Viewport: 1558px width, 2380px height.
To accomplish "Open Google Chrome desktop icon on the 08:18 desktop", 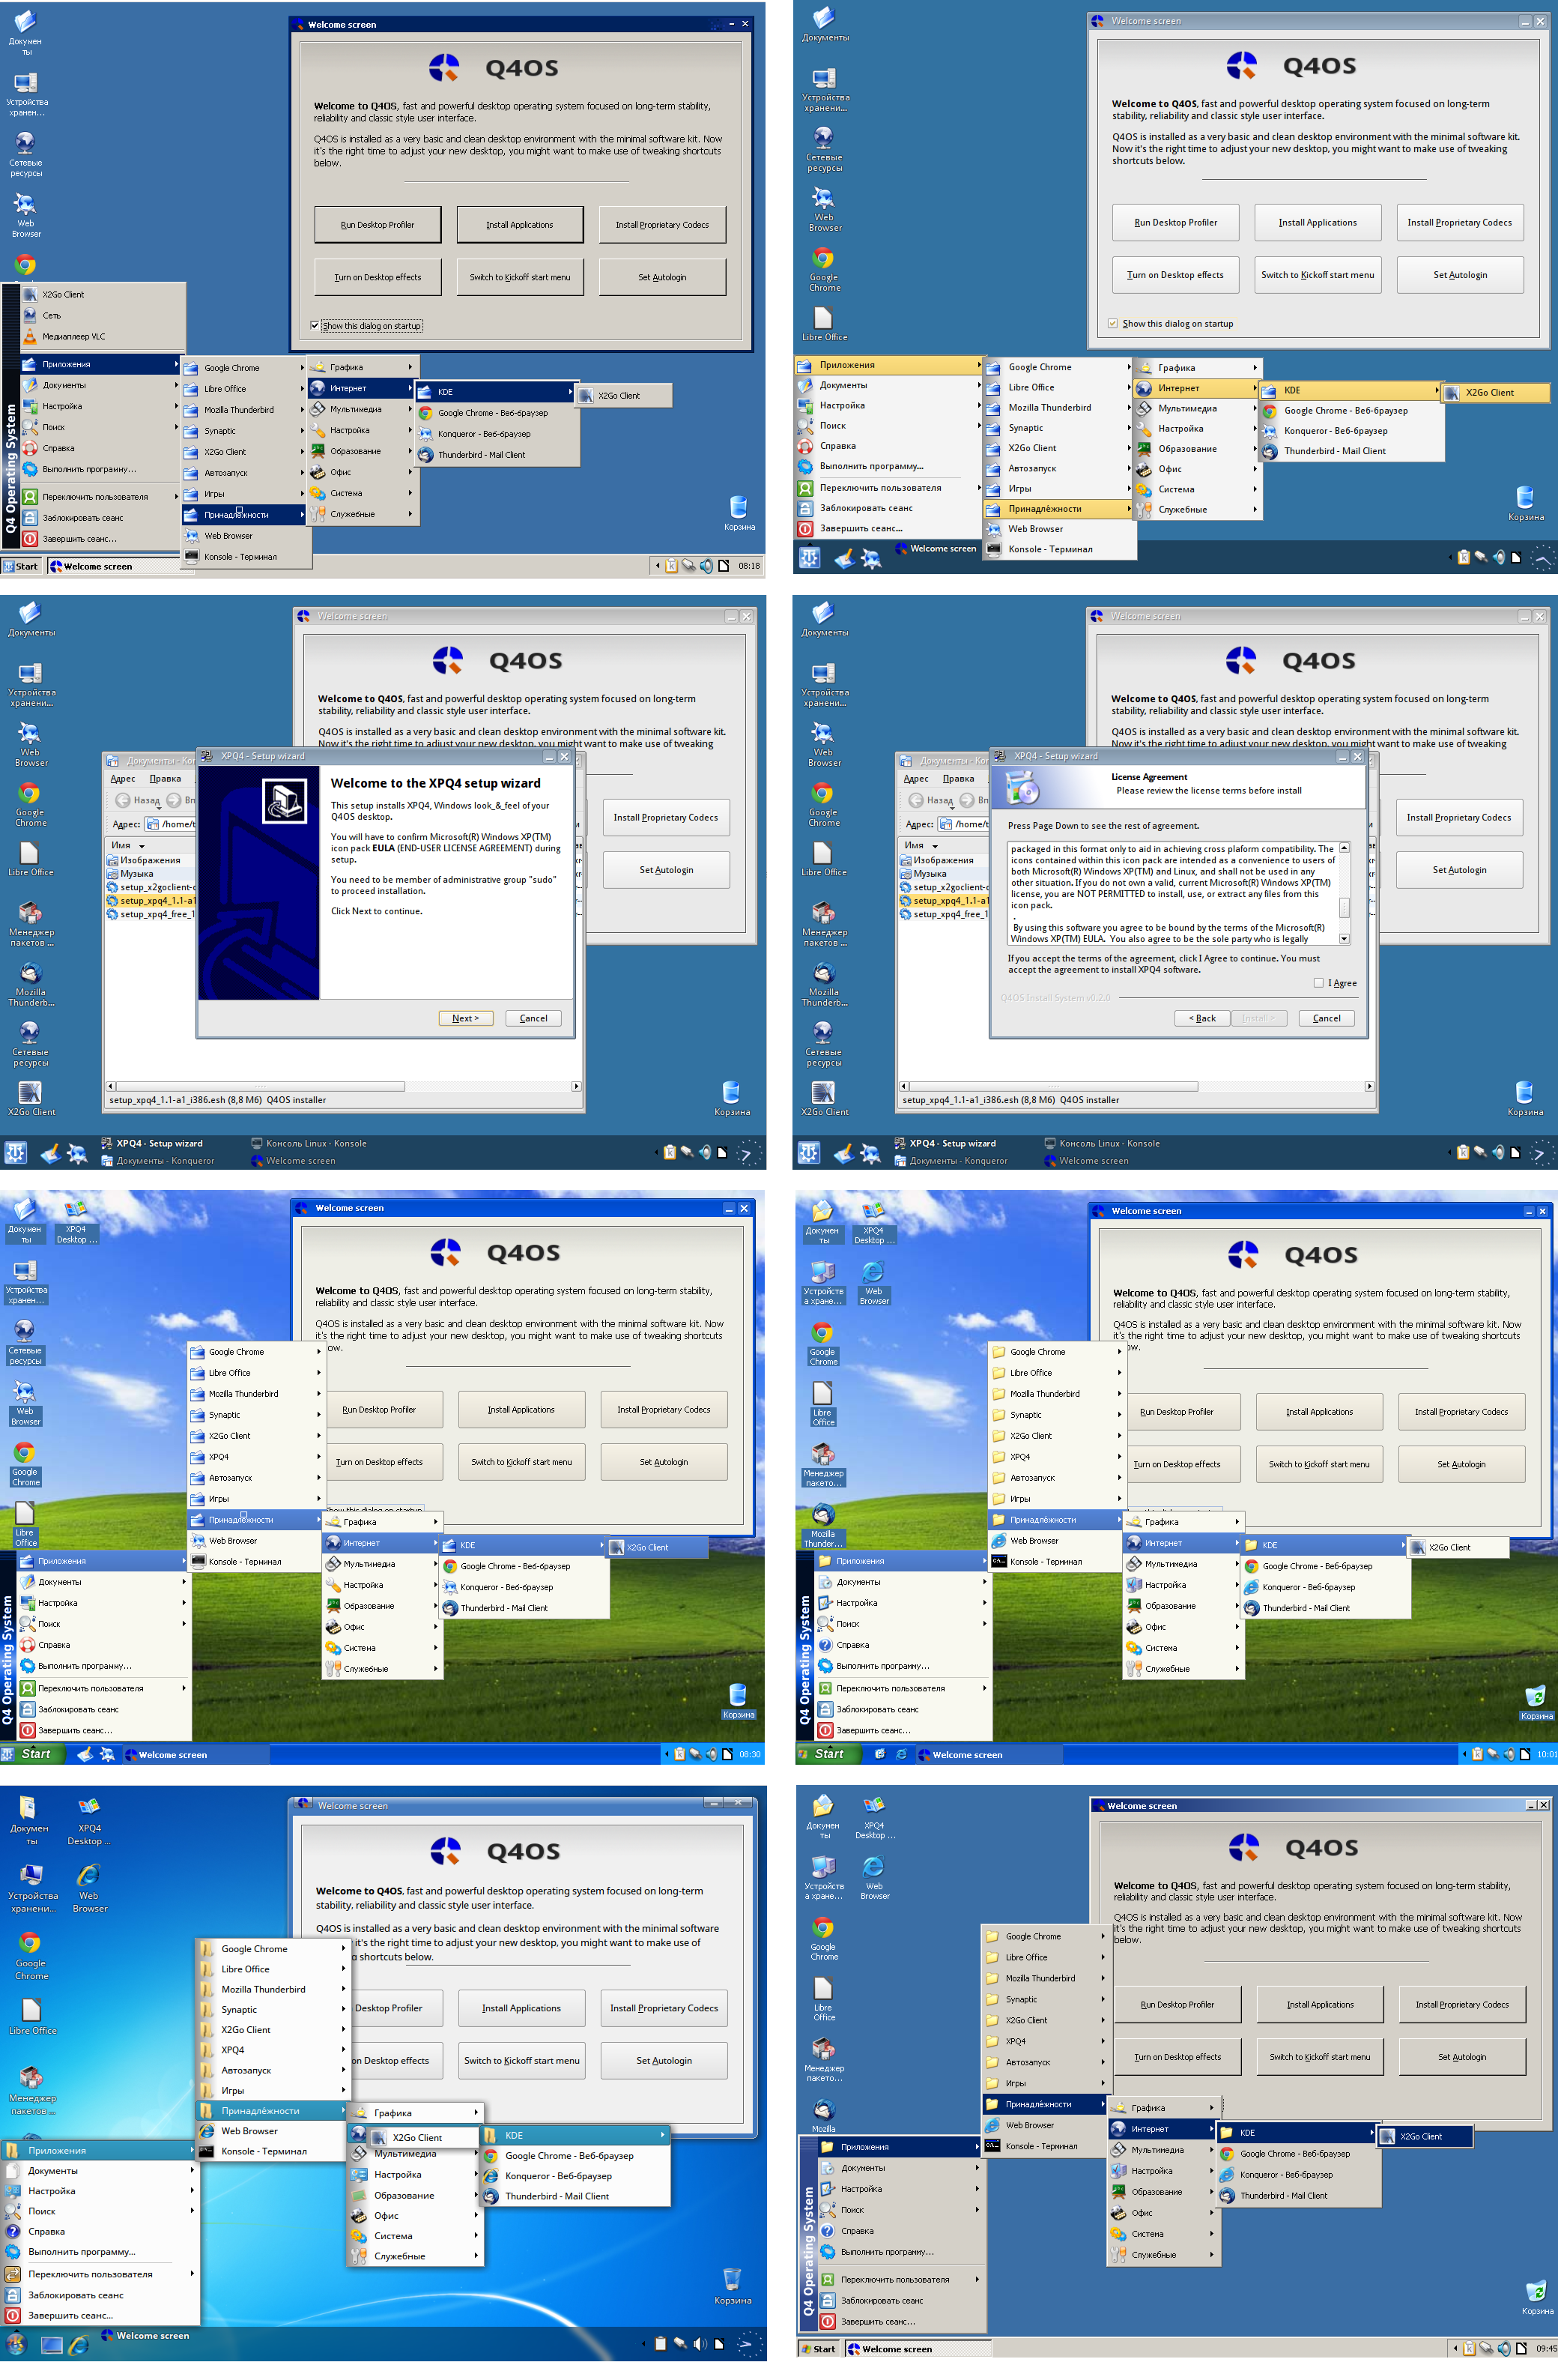I will pos(25,264).
